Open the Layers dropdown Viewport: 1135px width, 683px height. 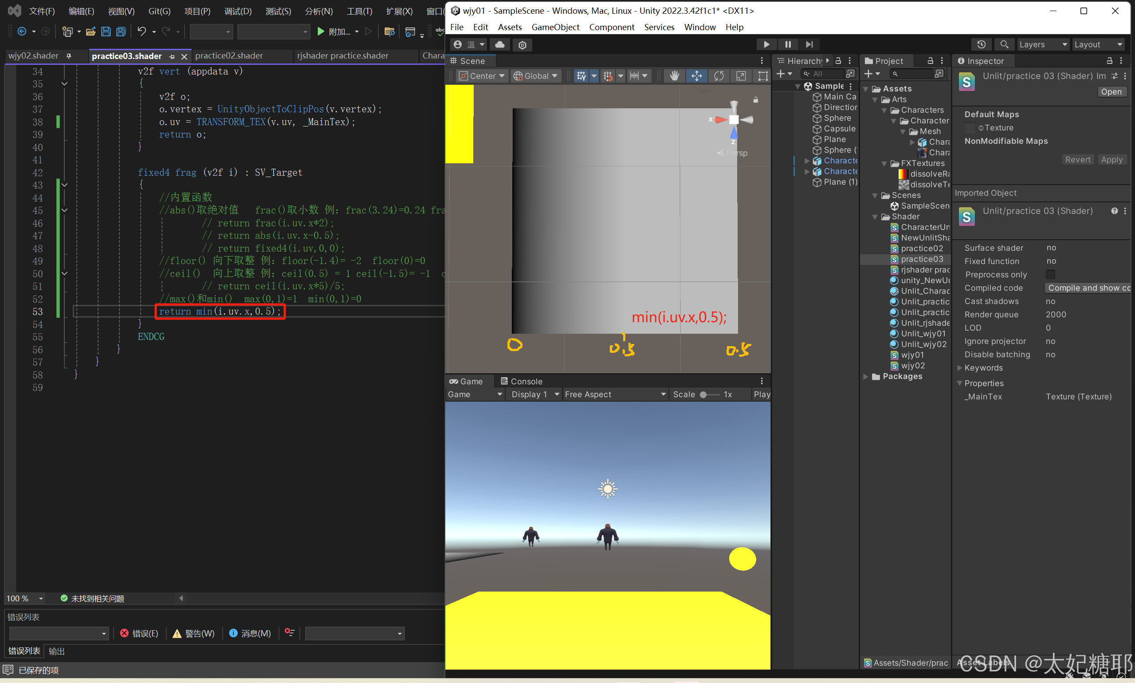(1042, 44)
